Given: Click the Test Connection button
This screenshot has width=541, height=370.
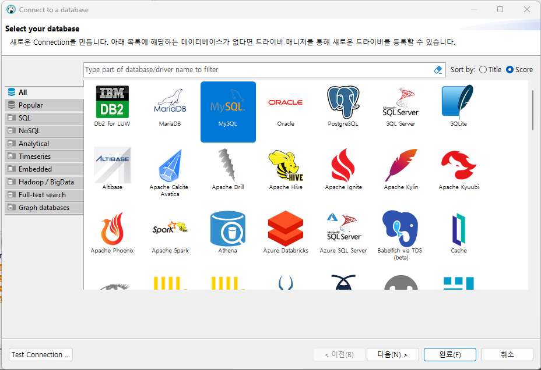Looking at the screenshot, I should click(x=41, y=354).
